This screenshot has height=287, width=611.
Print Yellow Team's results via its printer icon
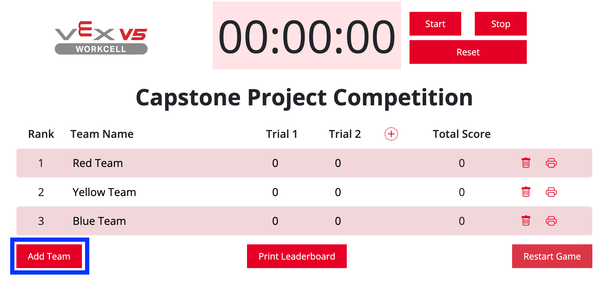point(551,192)
